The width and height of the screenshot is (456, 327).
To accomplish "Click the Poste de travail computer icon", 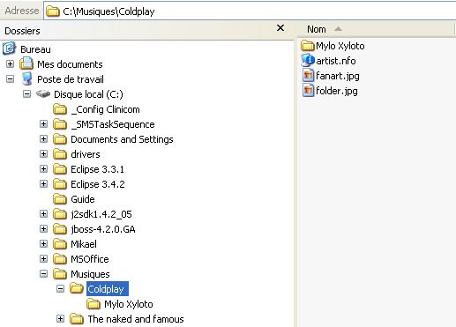I will coord(26,78).
